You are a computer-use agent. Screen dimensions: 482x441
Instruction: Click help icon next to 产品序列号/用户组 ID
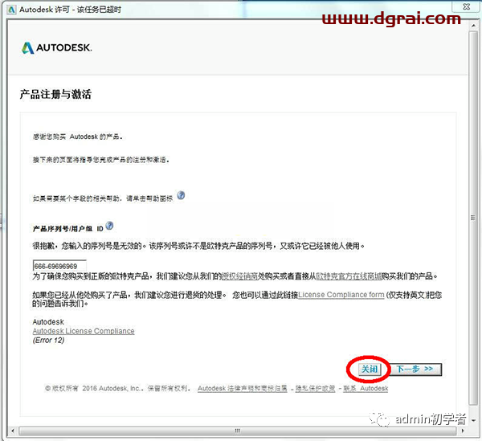pos(109,227)
